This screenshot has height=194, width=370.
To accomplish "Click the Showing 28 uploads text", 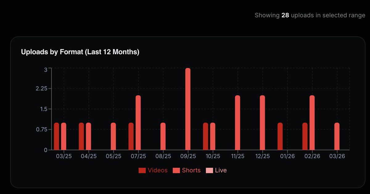I will coord(310,15).
